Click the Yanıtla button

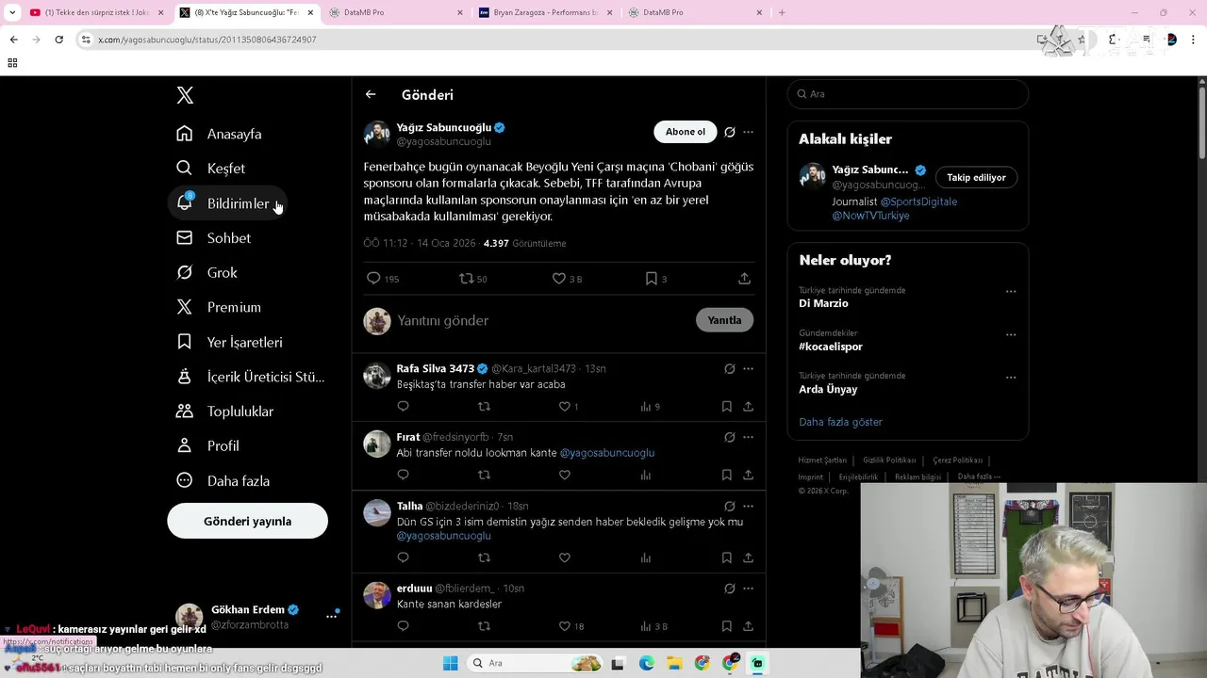click(x=724, y=320)
